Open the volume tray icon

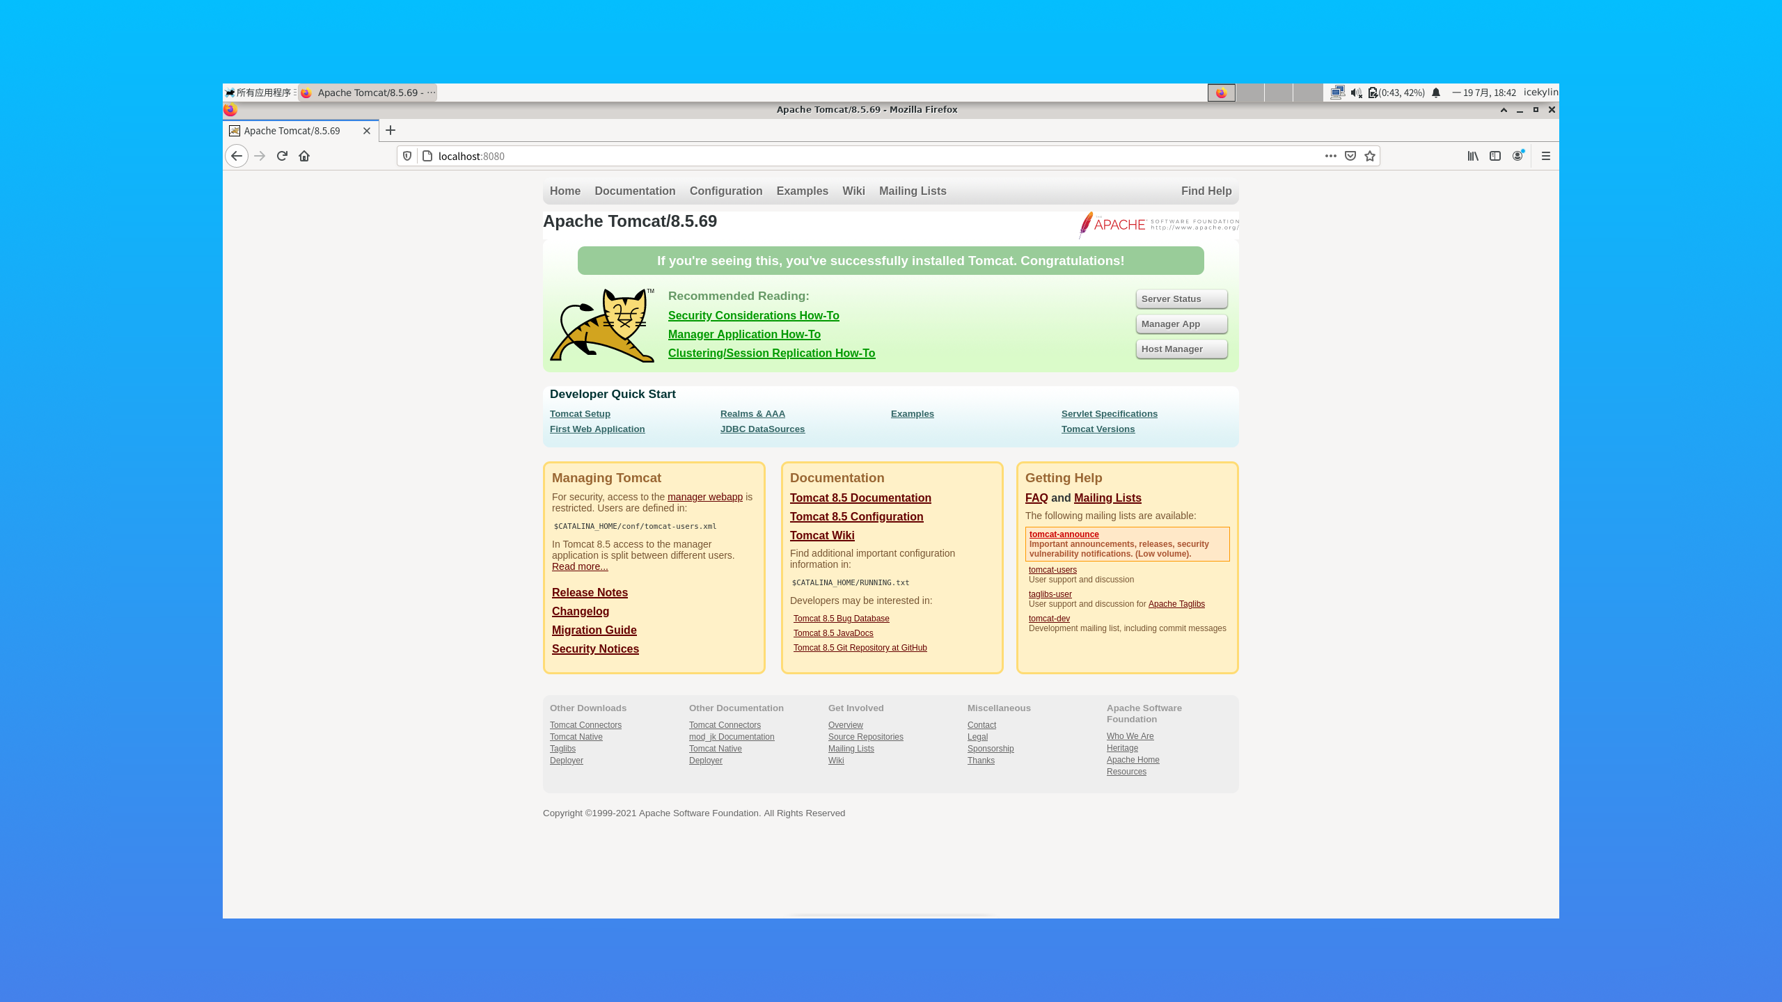pyautogui.click(x=1356, y=93)
